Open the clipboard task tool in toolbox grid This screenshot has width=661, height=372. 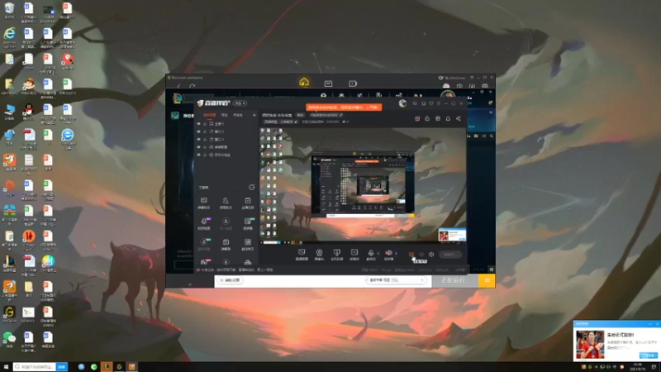[x=247, y=200]
